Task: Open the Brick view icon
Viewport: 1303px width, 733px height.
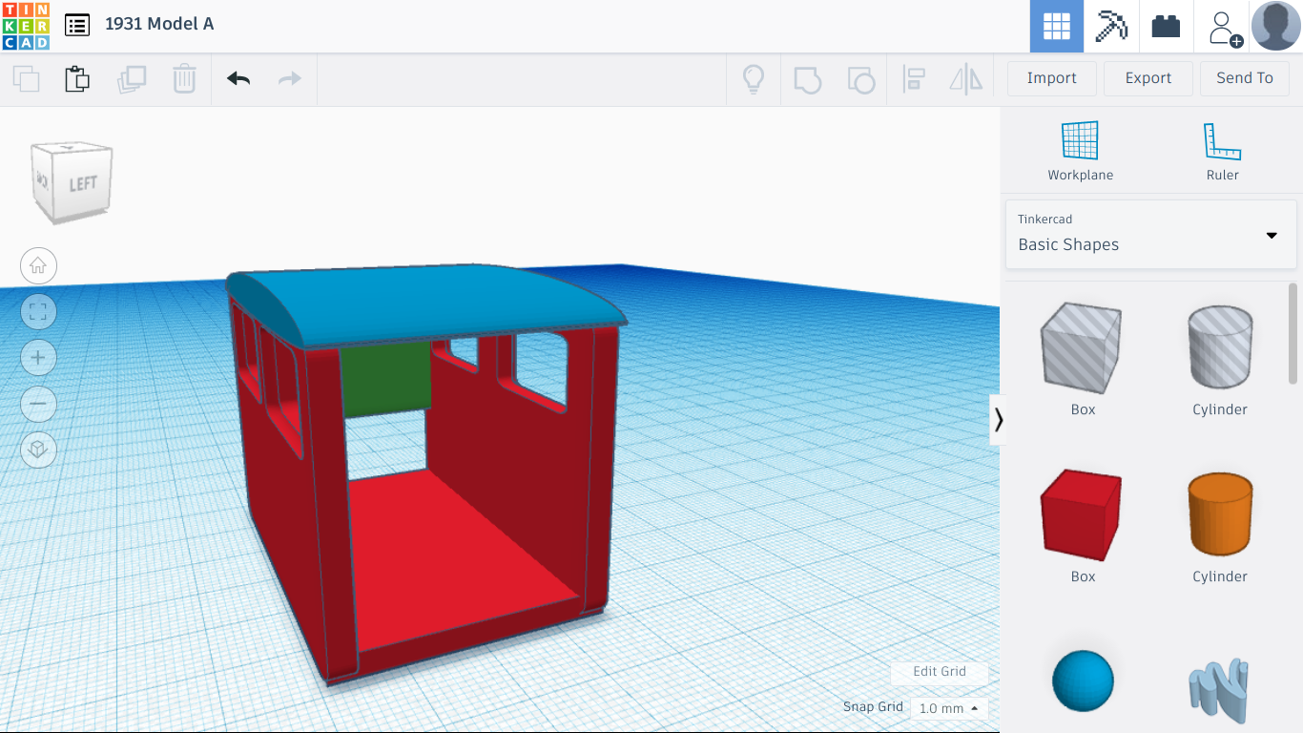Action: tap(1166, 26)
